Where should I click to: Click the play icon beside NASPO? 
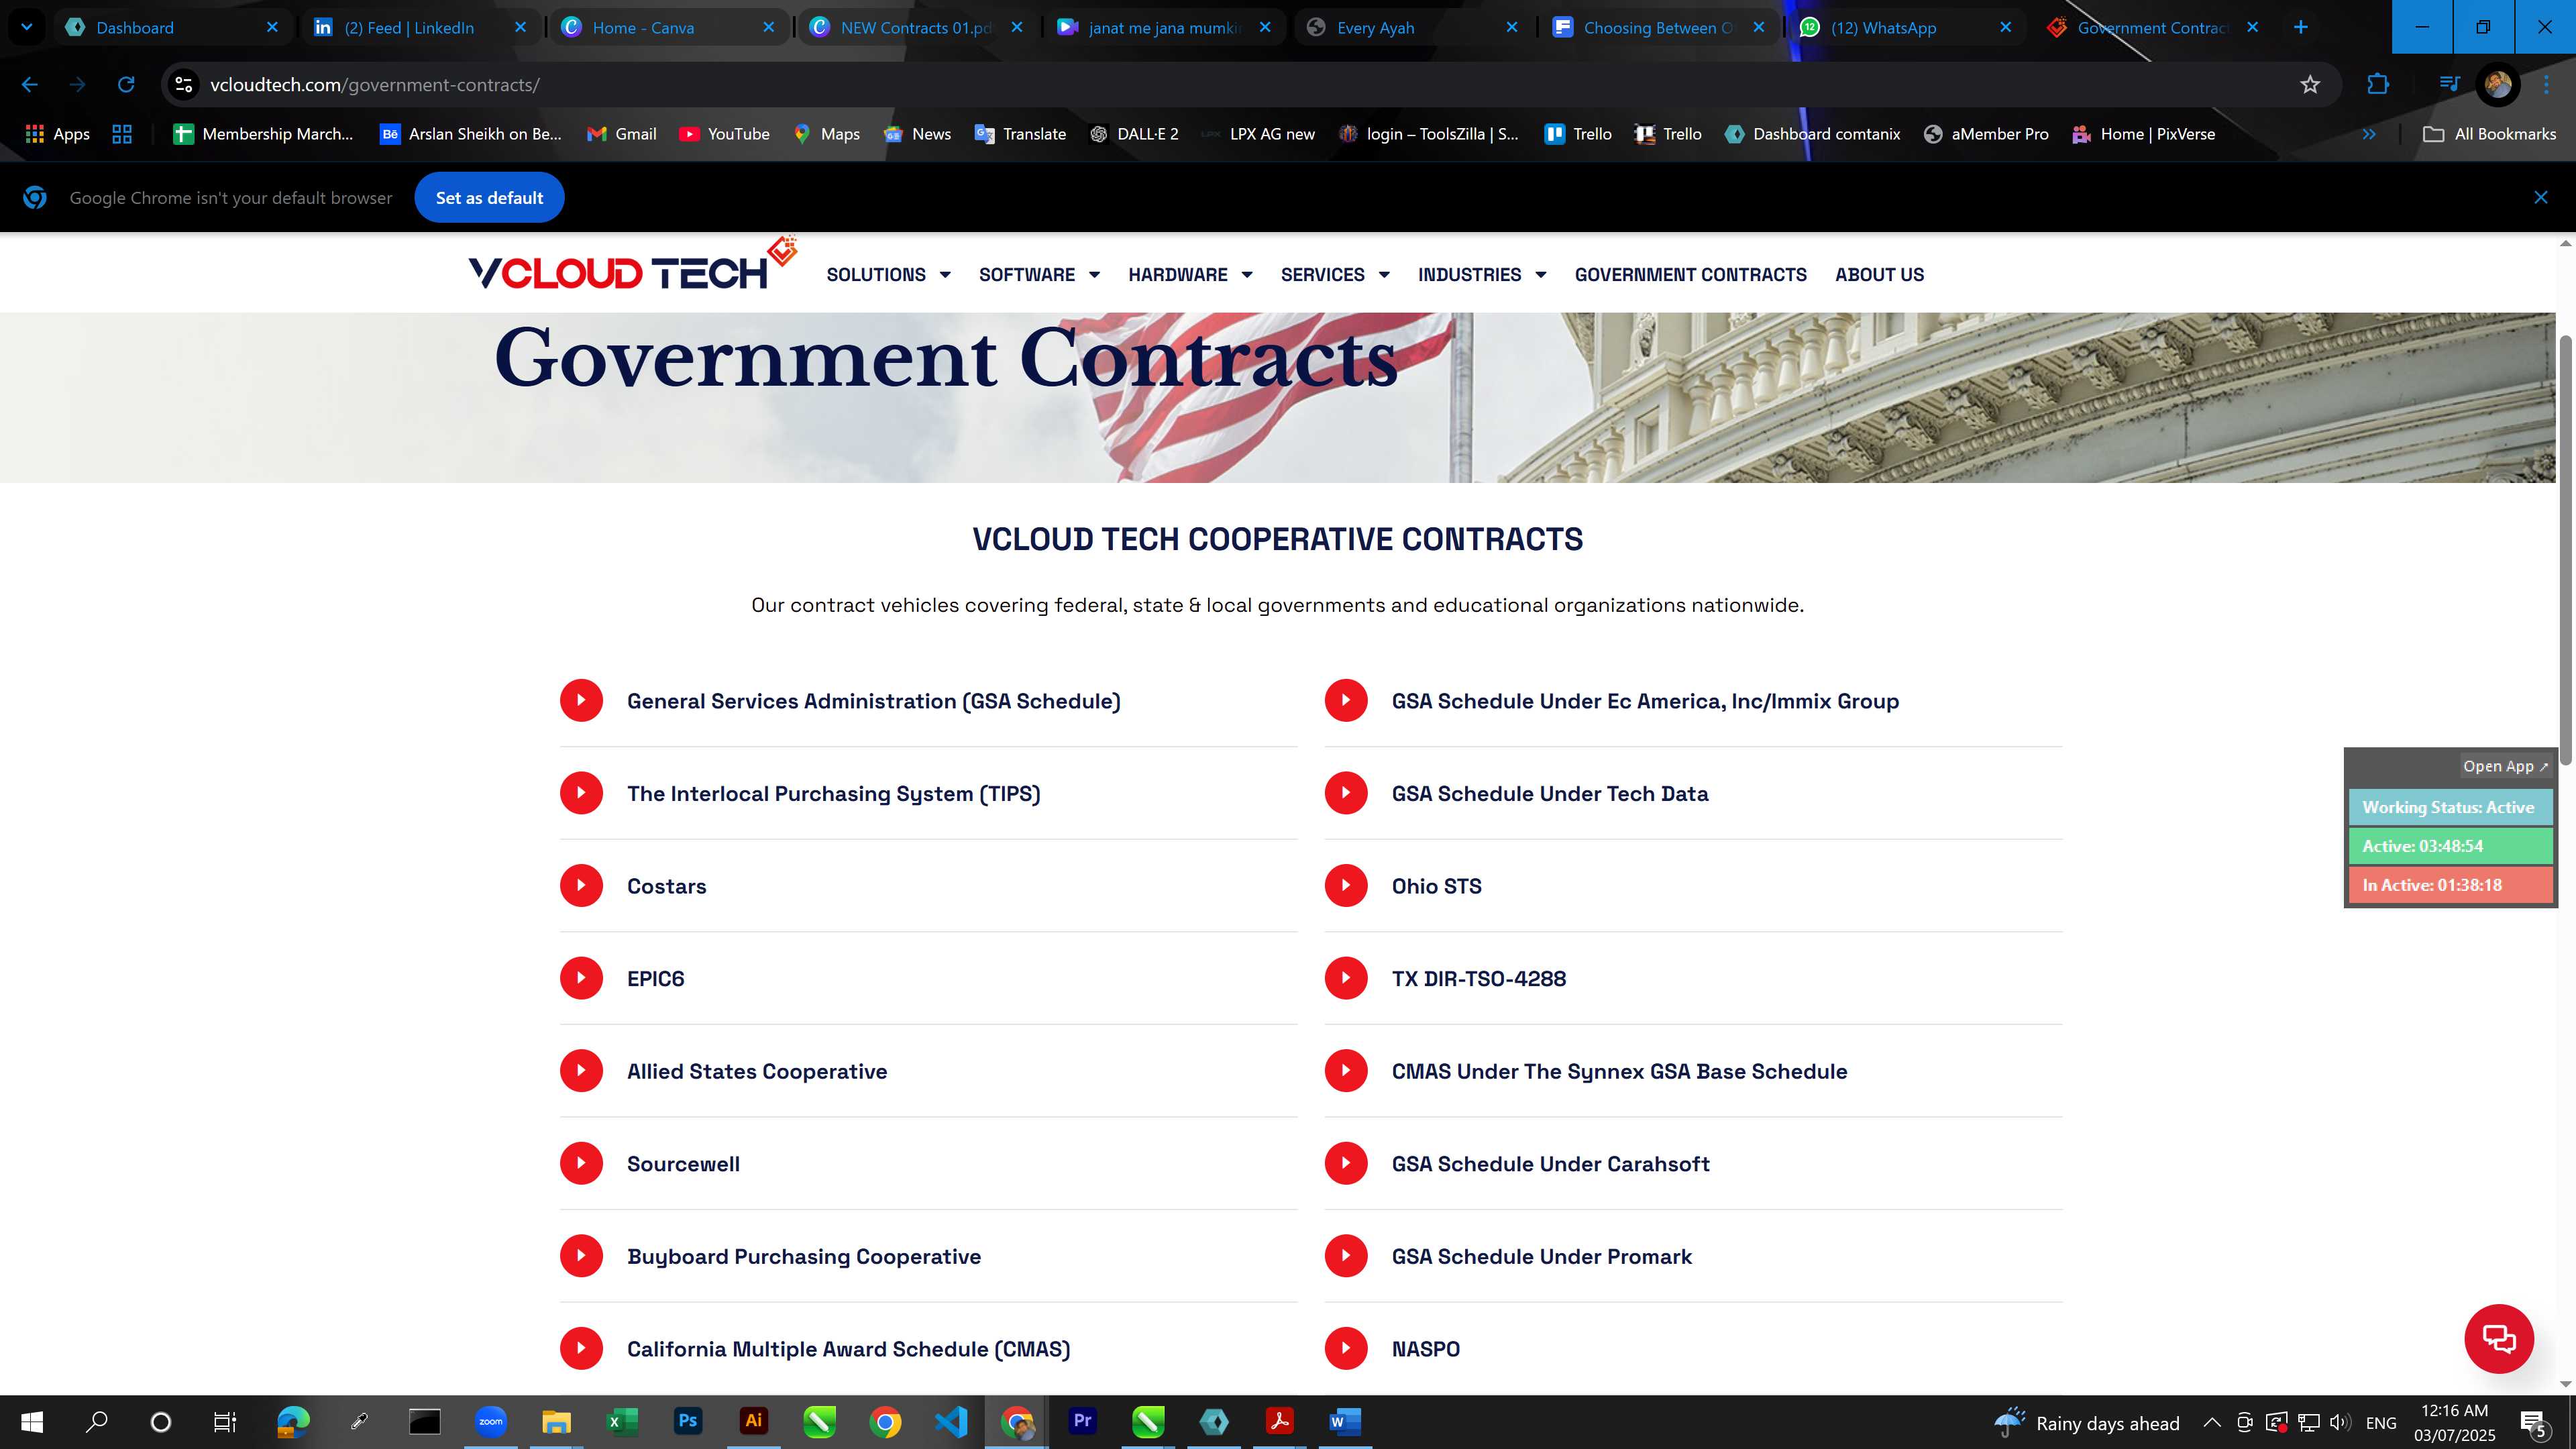pyautogui.click(x=1346, y=1348)
